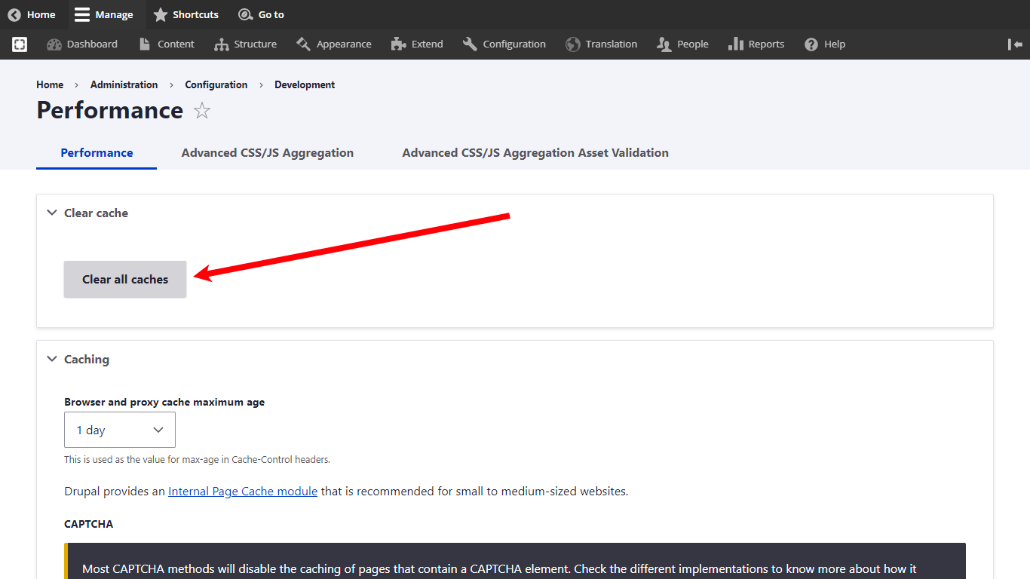
Task: Open Advanced CSS/JS Aggregation Asset Validation tab
Action: [x=535, y=152]
